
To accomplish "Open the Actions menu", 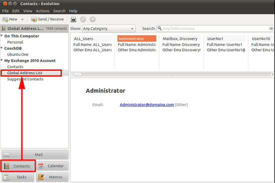I will click(42, 11).
